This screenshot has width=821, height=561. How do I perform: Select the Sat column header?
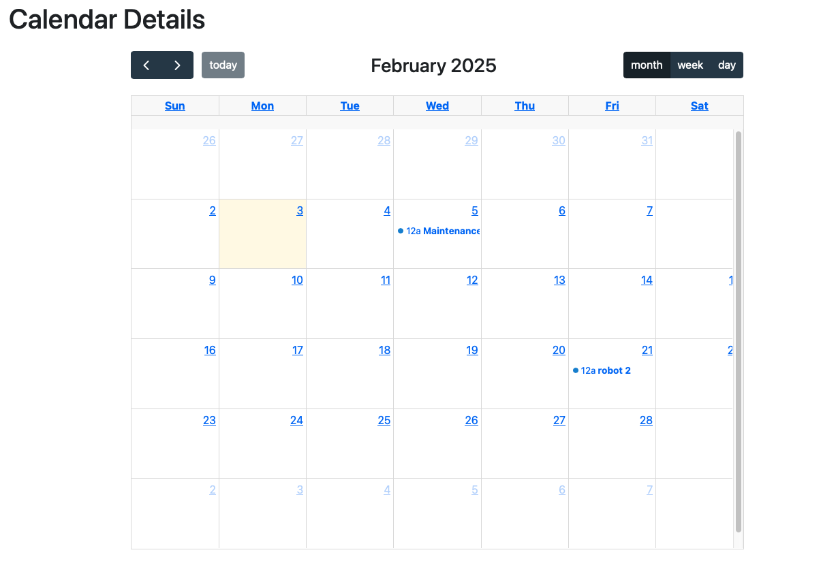coord(700,106)
